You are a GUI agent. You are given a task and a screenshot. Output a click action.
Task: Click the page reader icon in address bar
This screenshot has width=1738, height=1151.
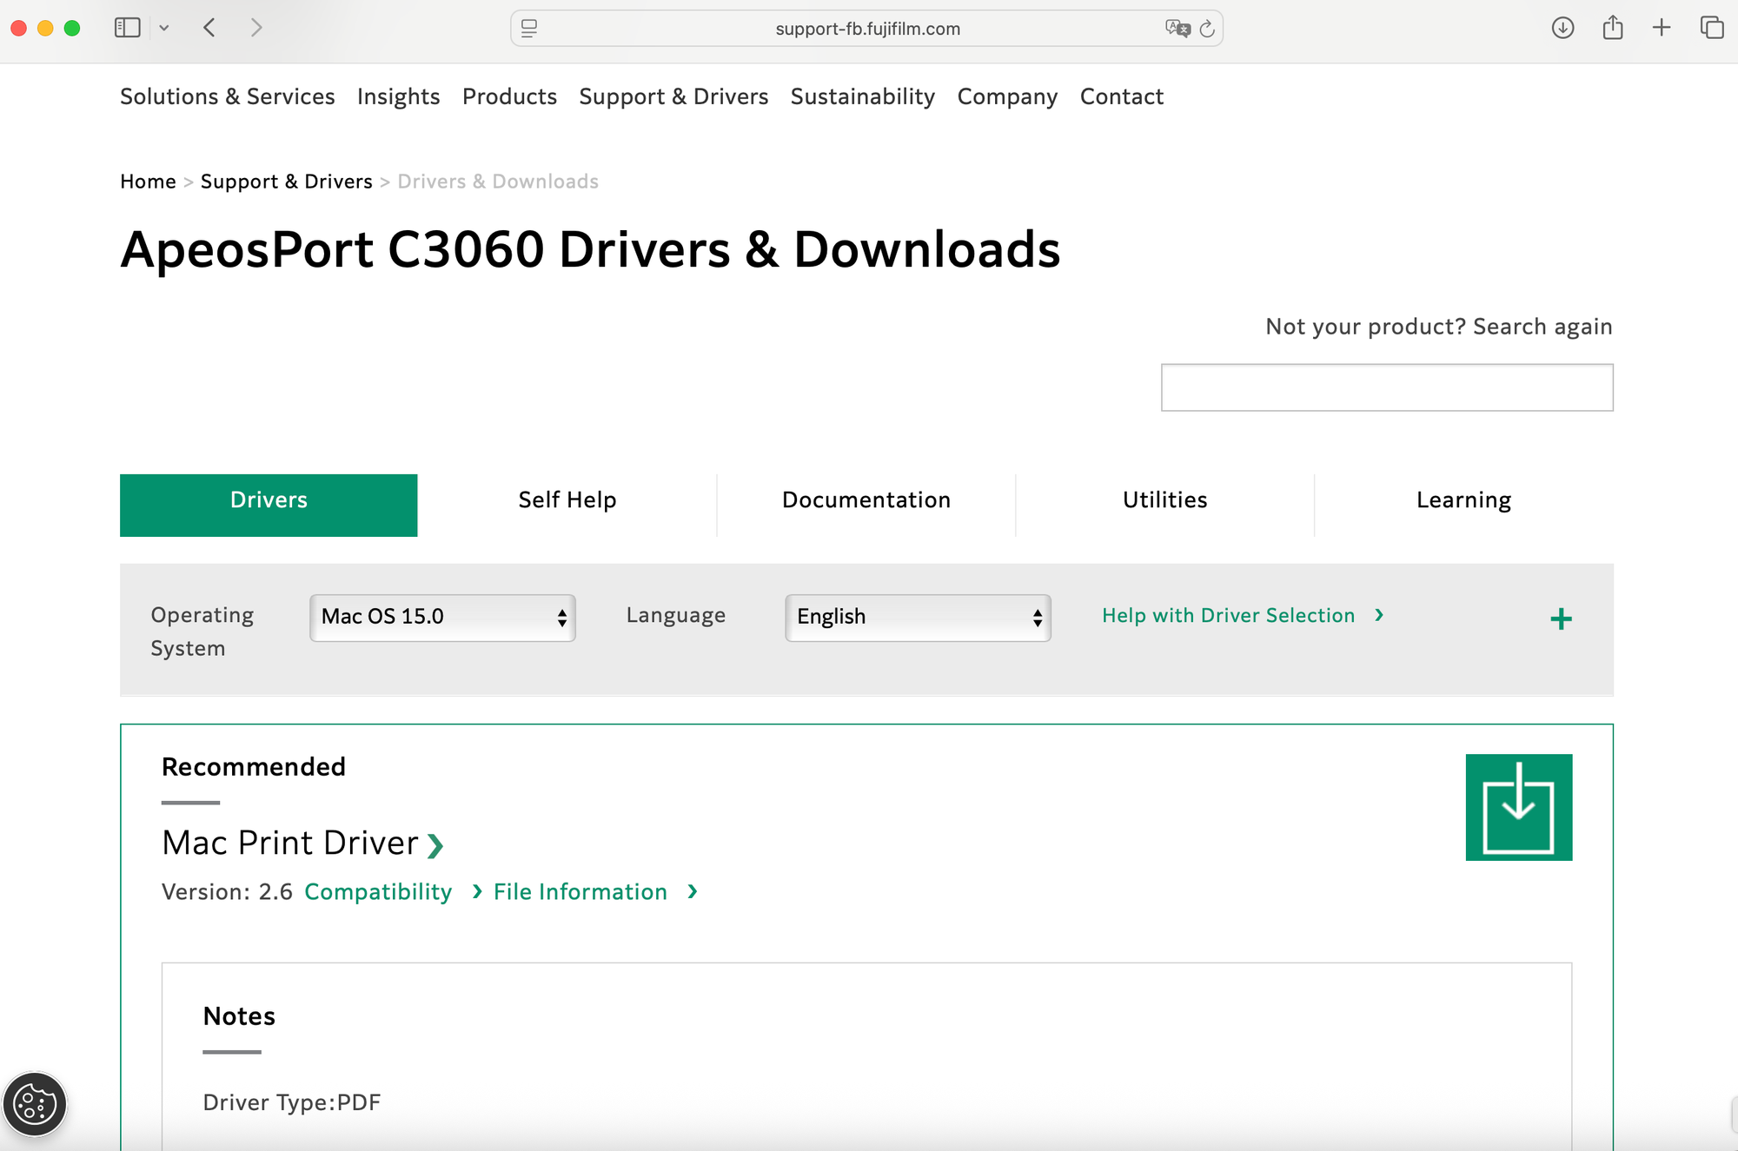point(529,29)
